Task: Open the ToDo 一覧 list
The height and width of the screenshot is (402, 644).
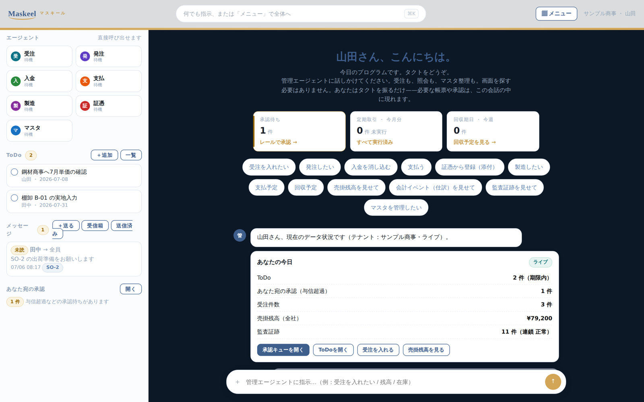Action: 131,155
